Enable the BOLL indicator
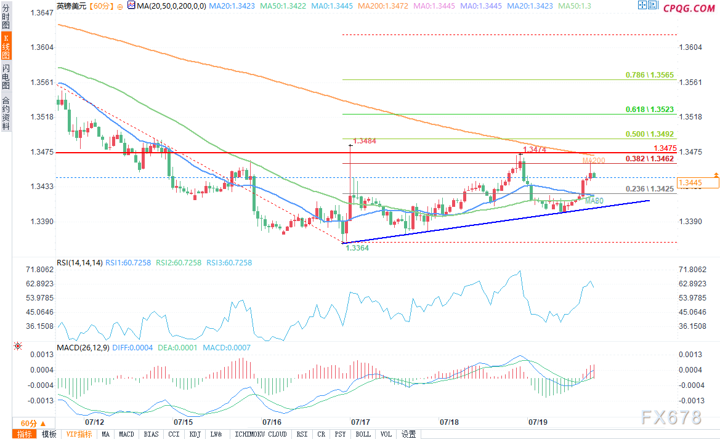Screen dimensions: 720x439 click(363, 434)
